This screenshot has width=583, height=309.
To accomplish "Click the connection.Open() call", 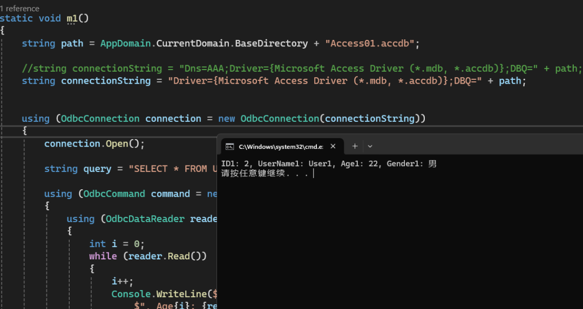I will coord(94,143).
